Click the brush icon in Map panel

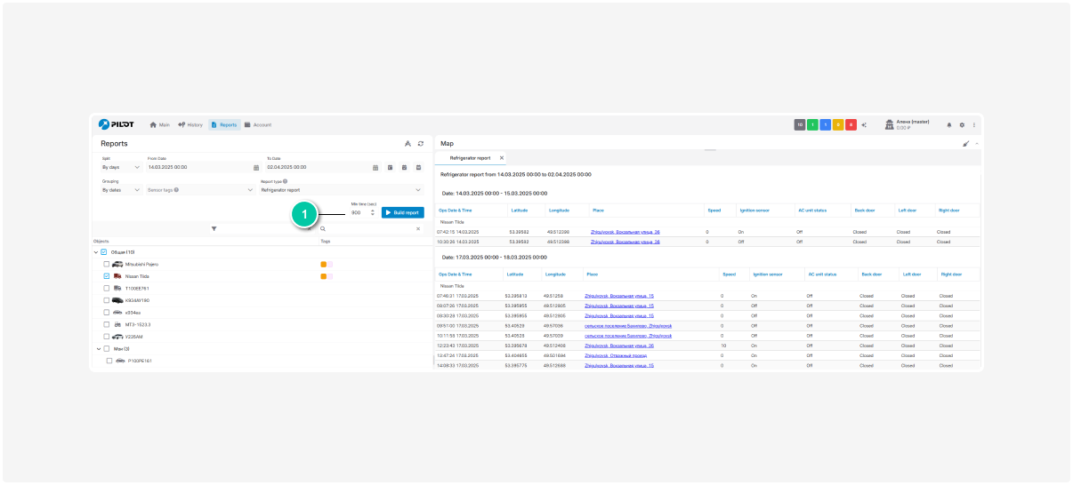coord(966,143)
